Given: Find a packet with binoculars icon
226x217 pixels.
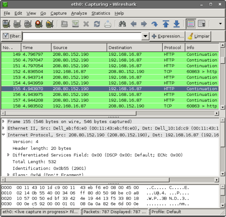Looking at the screenshot, I should [x=122, y=24].
